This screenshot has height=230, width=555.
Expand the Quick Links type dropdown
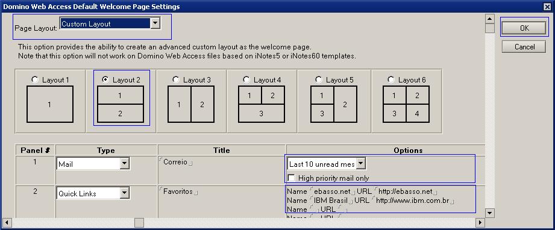[124, 193]
